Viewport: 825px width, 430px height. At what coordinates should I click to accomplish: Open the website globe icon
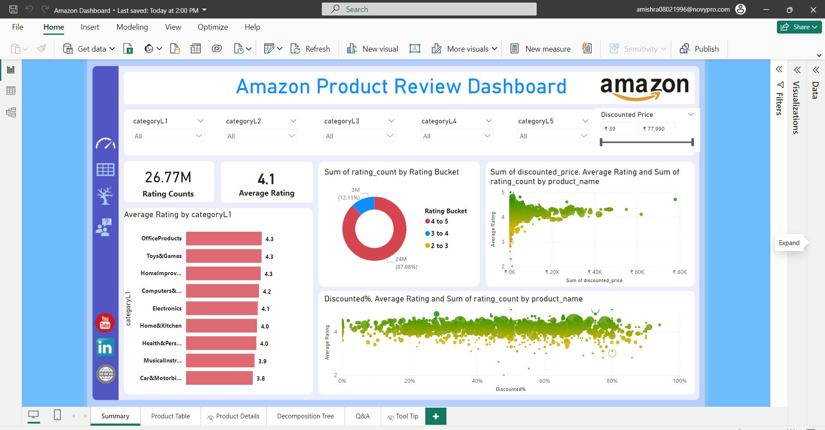106,374
